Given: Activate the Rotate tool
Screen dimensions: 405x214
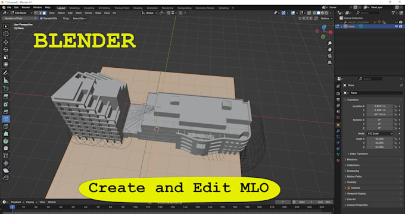Looking at the screenshot, I should (x=6, y=49).
